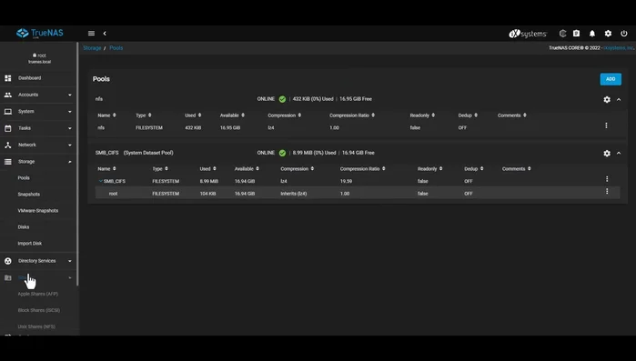Viewport: 636px width, 361px height.
Task: Click root truenas.local user label
Action: click(x=39, y=58)
